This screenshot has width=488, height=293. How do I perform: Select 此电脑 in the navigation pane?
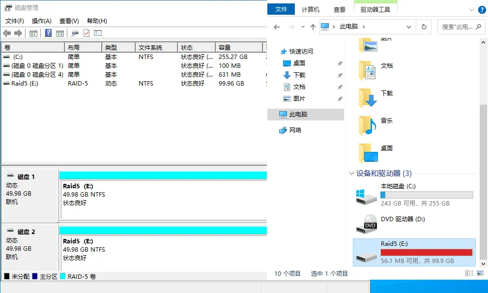[x=298, y=114]
